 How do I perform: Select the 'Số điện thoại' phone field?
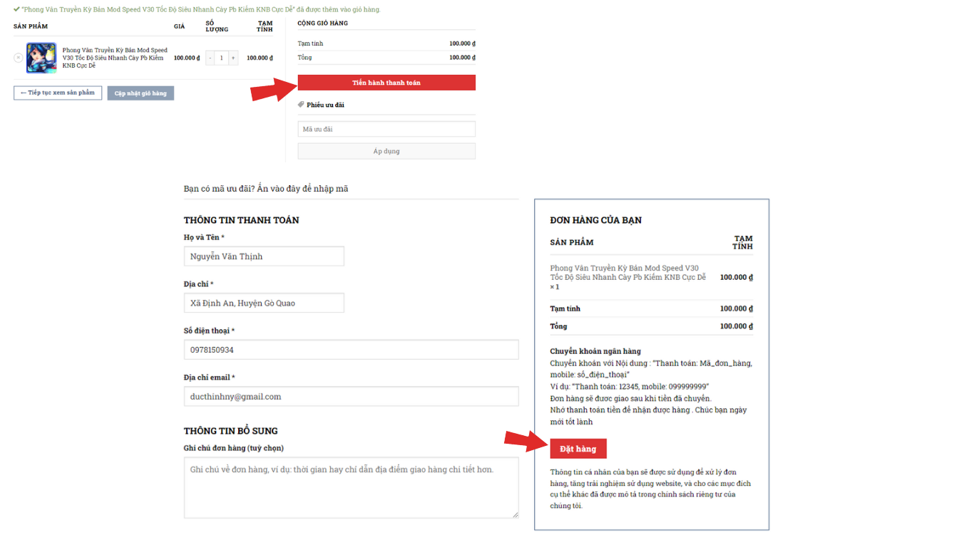(x=351, y=350)
